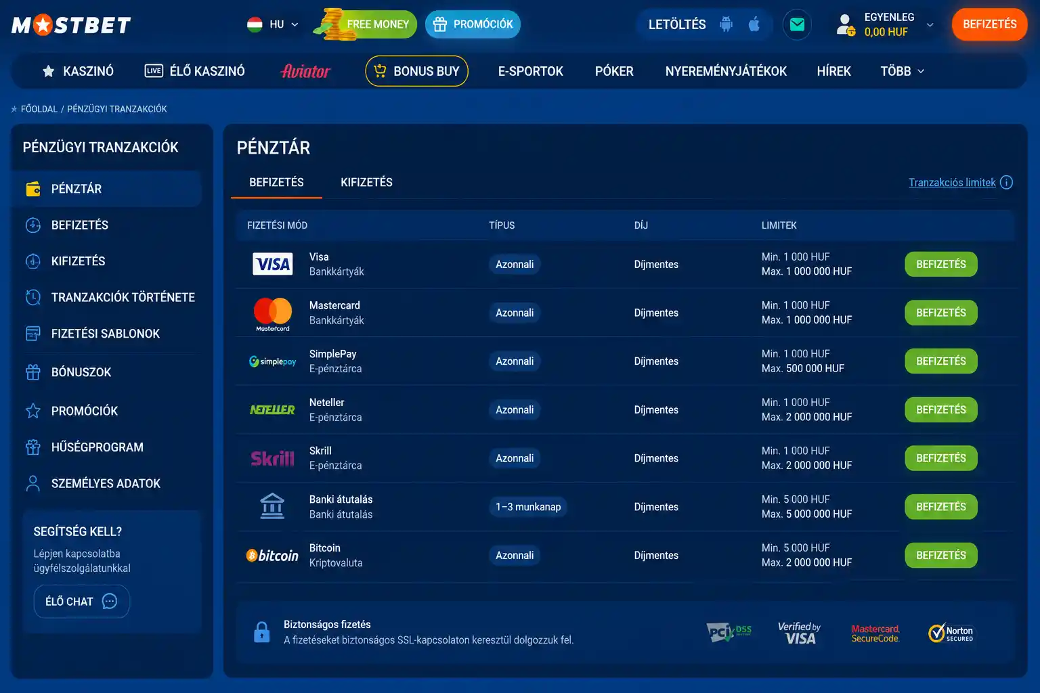Image resolution: width=1040 pixels, height=693 pixels.
Task: Switch to the Befizetés tab
Action: click(276, 182)
